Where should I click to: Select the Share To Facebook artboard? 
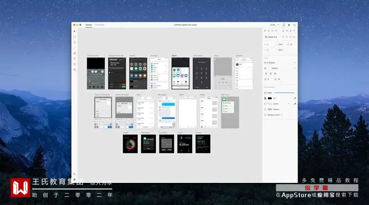(x=103, y=112)
